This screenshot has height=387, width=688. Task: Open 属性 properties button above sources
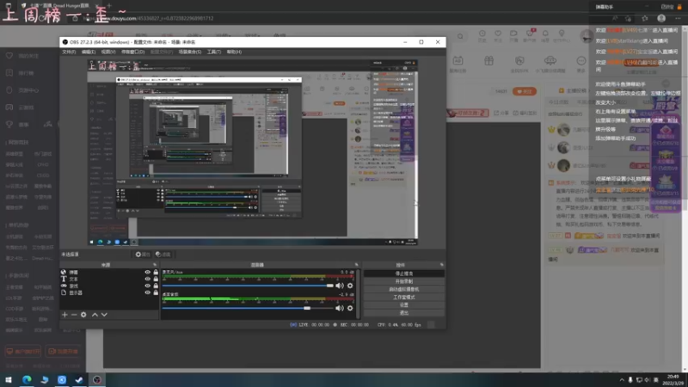[x=143, y=255]
